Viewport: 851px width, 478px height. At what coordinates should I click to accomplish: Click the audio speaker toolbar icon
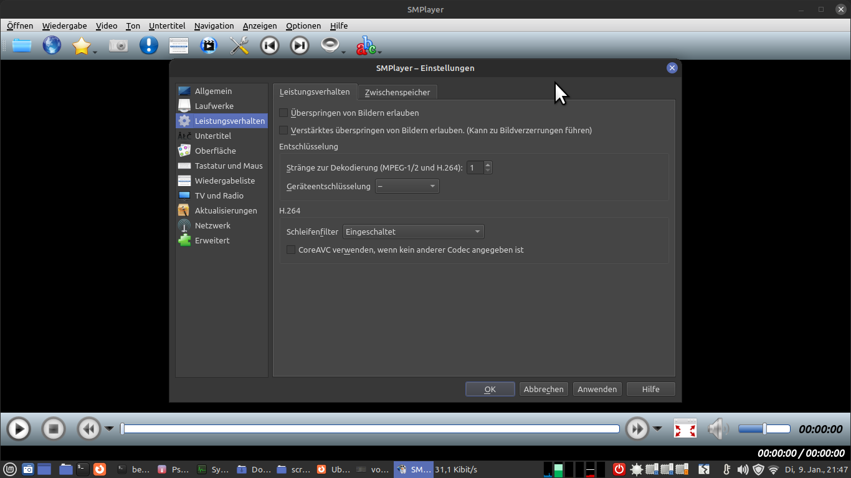pos(330,45)
